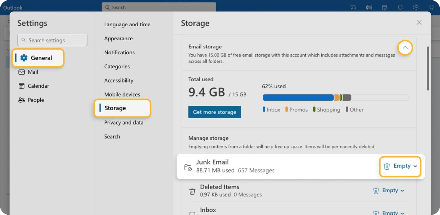The image size is (440, 215).
Task: Collapse the Email storage section
Action: [405, 47]
